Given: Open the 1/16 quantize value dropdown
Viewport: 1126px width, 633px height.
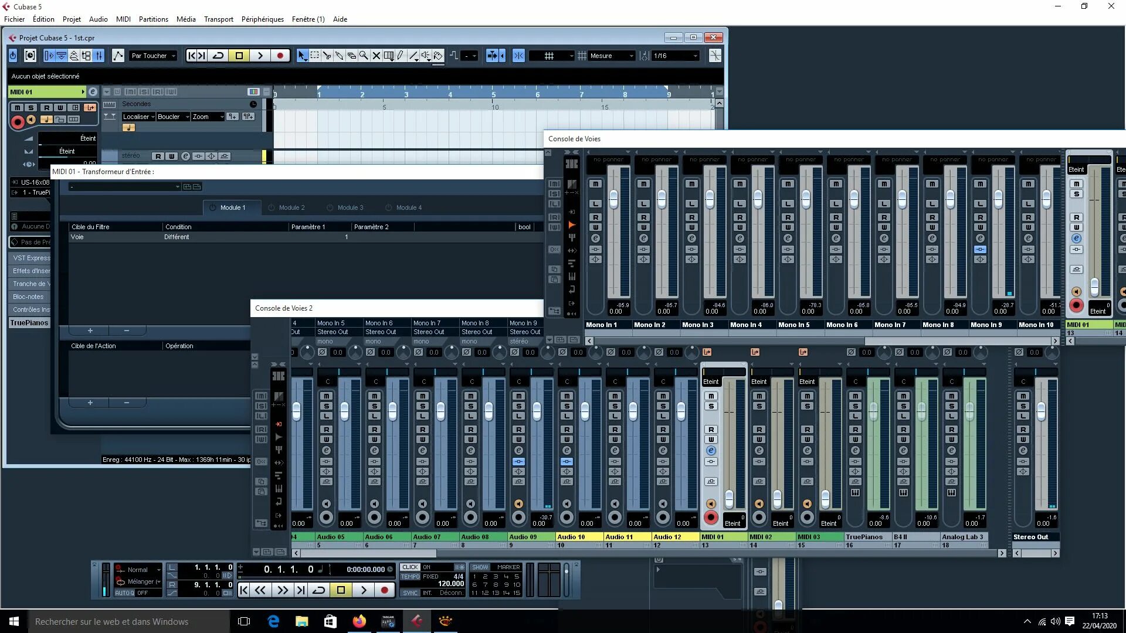Looking at the screenshot, I should coord(676,56).
